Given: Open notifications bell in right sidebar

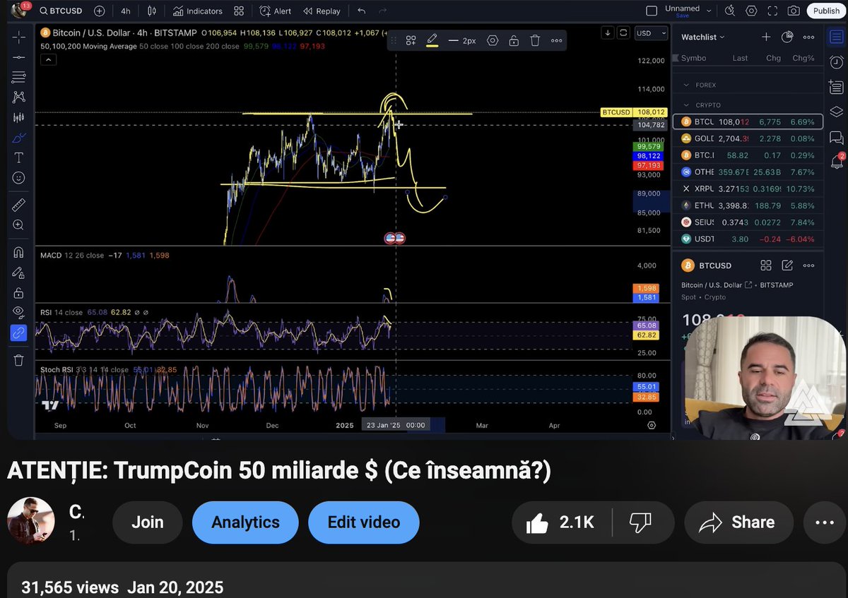Looking at the screenshot, I should 837,162.
